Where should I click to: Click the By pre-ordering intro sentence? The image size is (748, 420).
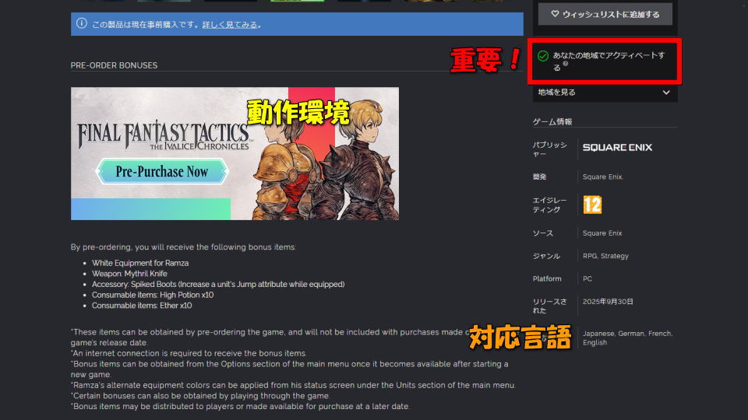pos(183,247)
